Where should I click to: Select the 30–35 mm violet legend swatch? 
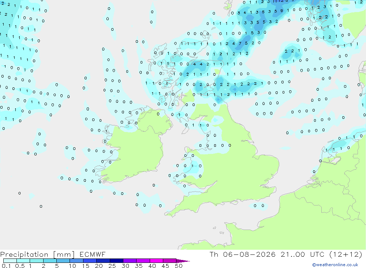pyautogui.click(x=130, y=261)
